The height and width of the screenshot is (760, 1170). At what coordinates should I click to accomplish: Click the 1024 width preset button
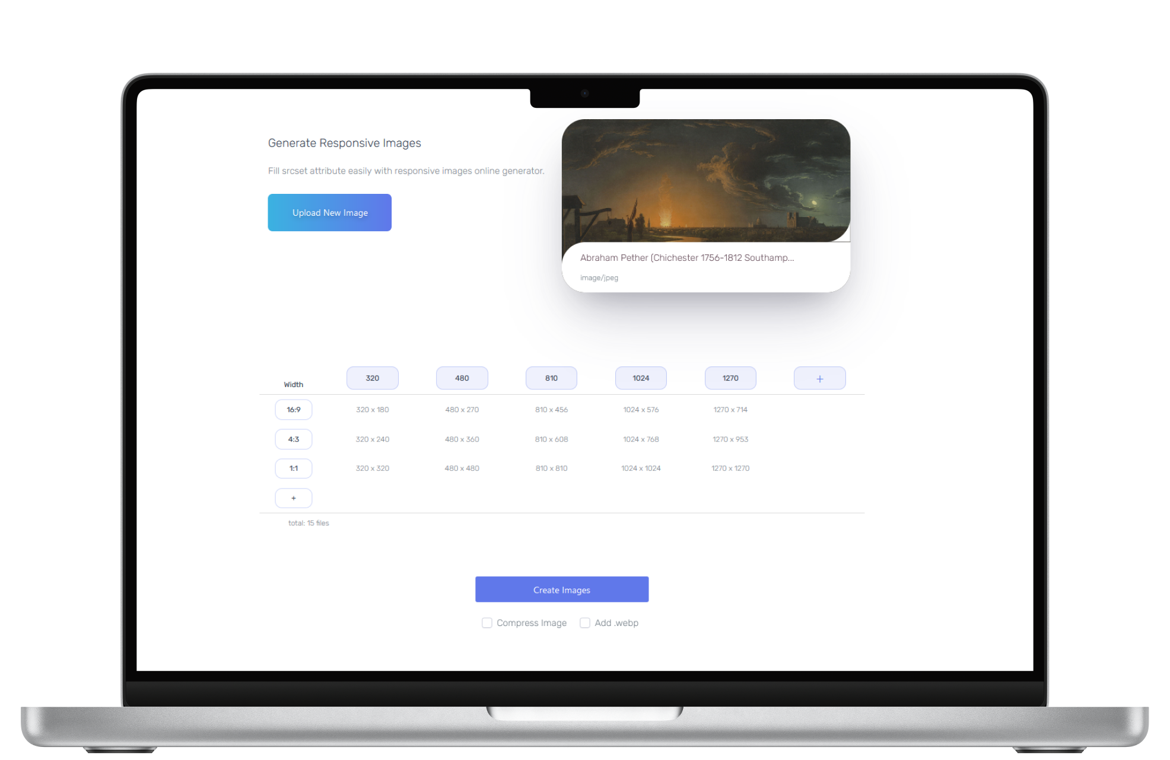click(641, 378)
